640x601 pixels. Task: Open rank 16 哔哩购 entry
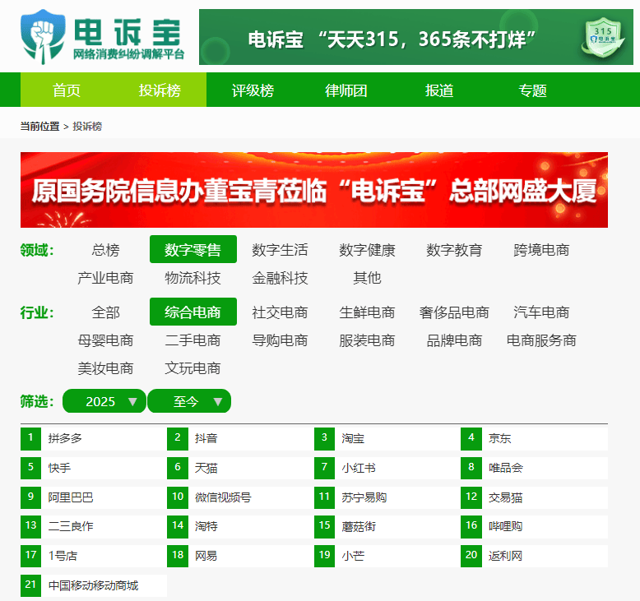[534, 527]
